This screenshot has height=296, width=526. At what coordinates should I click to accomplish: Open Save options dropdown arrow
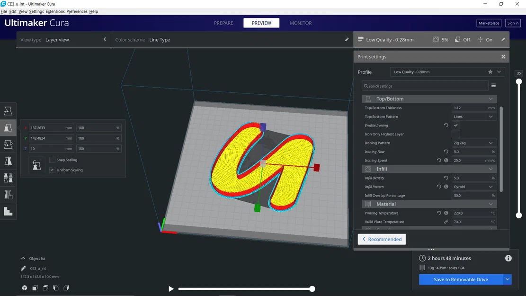[507, 279]
